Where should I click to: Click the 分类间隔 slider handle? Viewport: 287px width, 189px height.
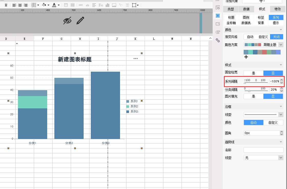pos(249,91)
